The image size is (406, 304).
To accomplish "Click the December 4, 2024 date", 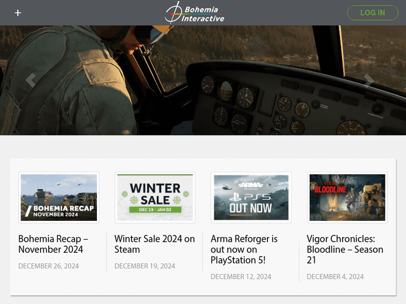I will (335, 276).
